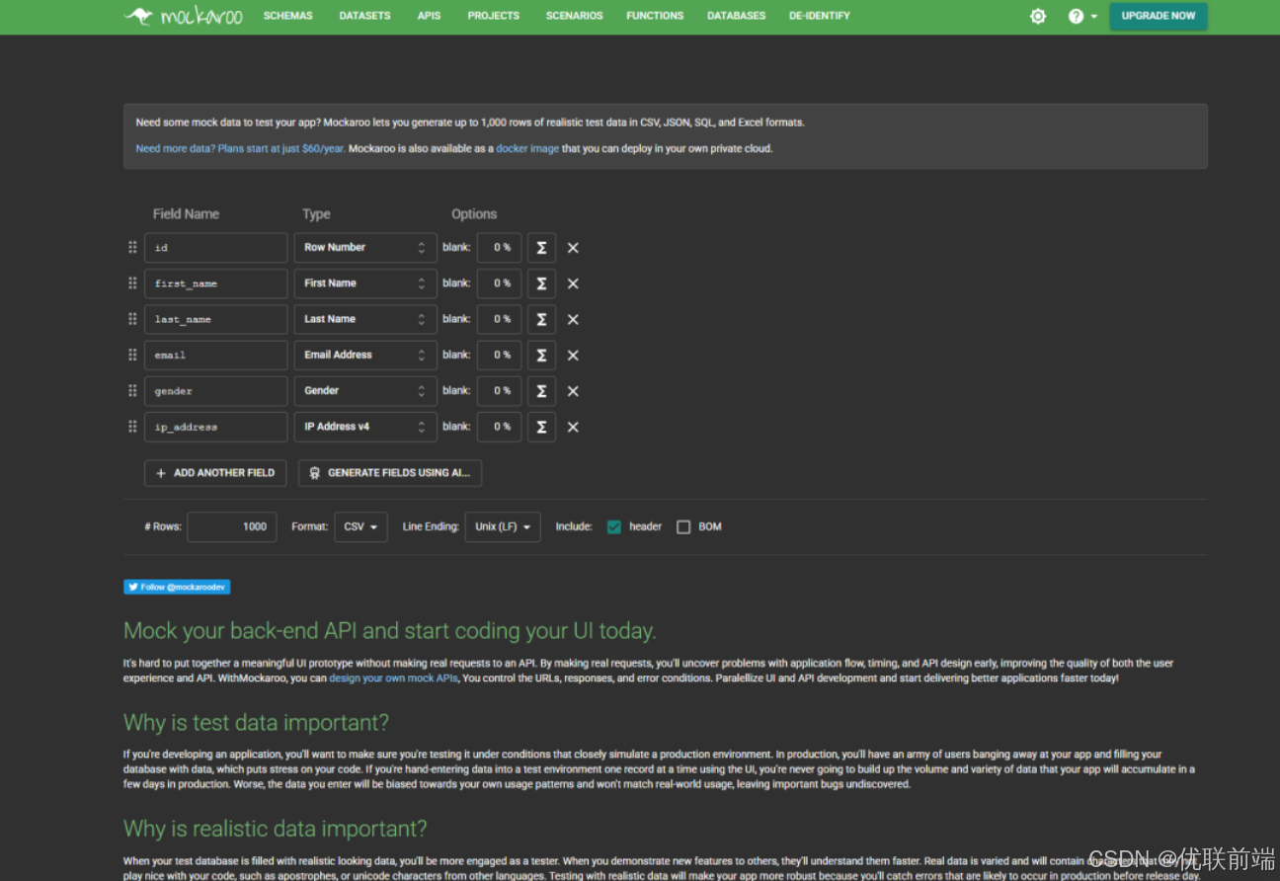The image size is (1280, 881).
Task: Click GENERATE FIELDS USING AI button
Action: [390, 473]
